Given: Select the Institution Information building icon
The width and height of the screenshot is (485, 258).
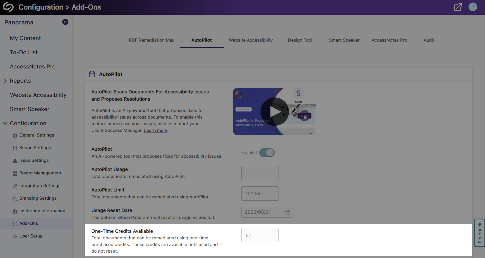Looking at the screenshot, I should tap(15, 211).
